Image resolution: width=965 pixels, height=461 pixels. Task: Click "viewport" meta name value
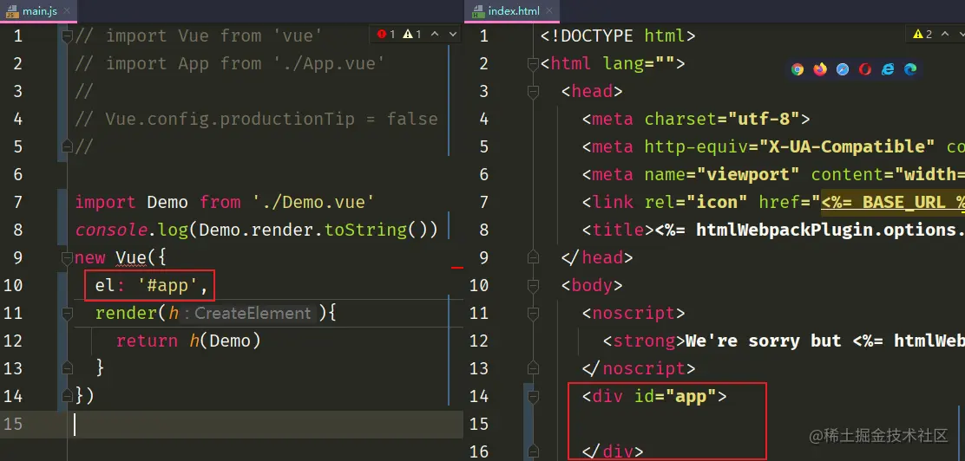[748, 174]
